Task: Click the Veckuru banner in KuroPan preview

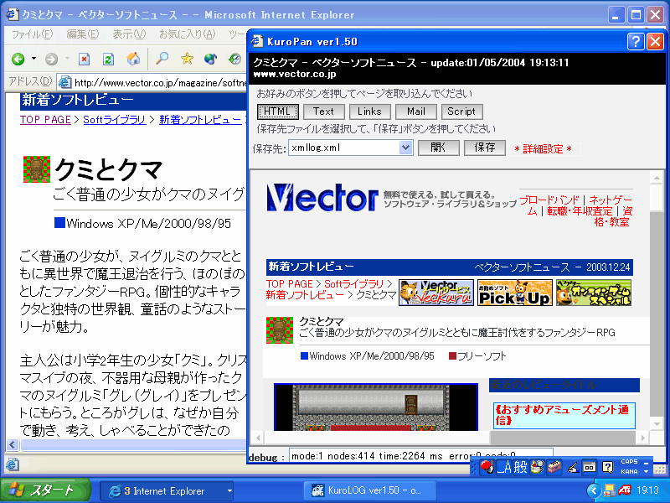Action: click(x=436, y=293)
